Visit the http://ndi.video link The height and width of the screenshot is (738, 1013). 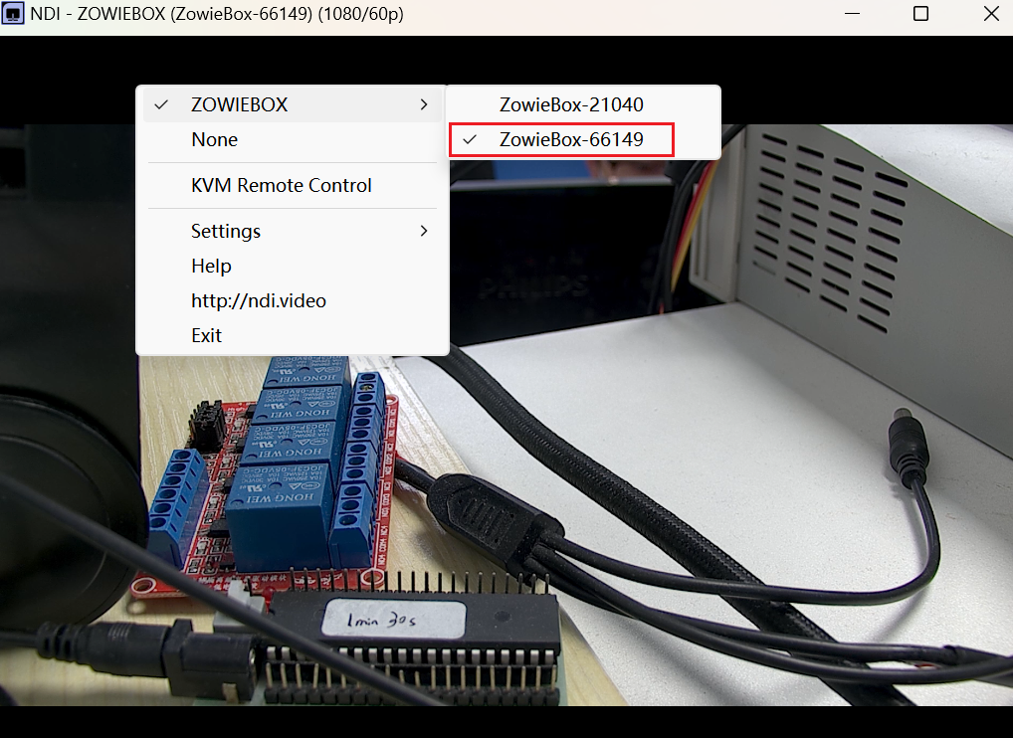click(x=258, y=300)
